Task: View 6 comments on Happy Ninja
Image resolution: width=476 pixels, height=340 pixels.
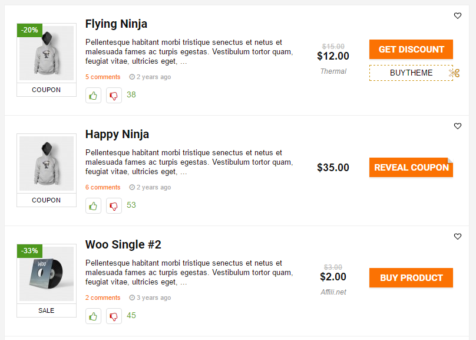Action: (103, 188)
